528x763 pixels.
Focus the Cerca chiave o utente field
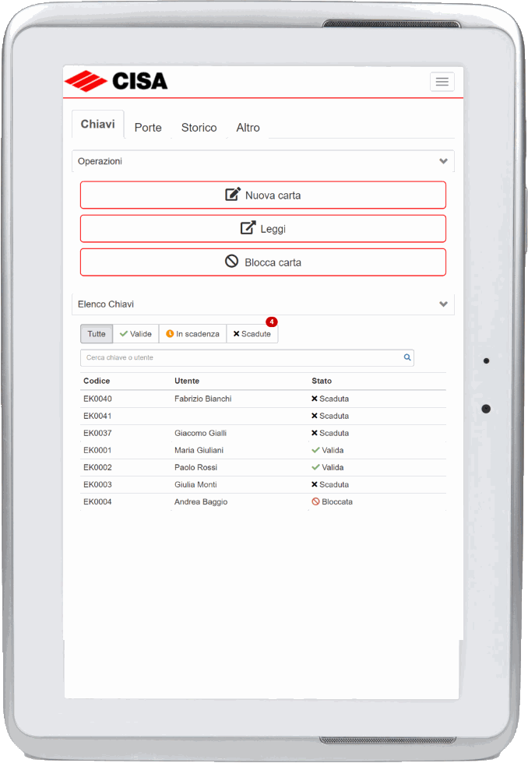247,357
